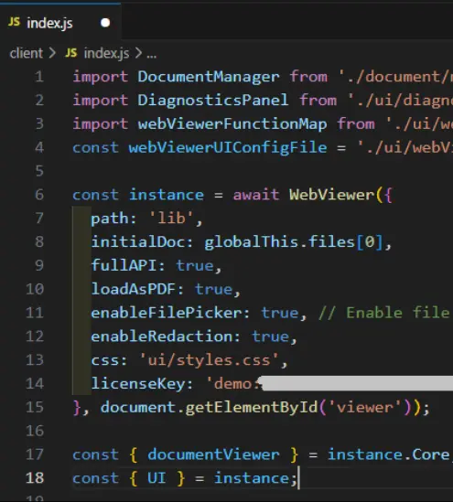Image resolution: width=453 pixels, height=502 pixels.
Task: Click the 'WebViewer' function call
Action: 331,195
